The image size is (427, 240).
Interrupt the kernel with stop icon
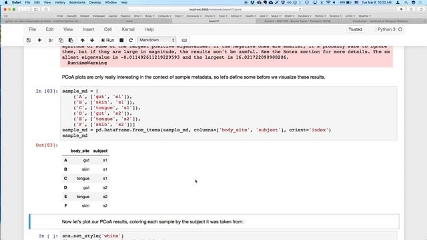[121, 40]
